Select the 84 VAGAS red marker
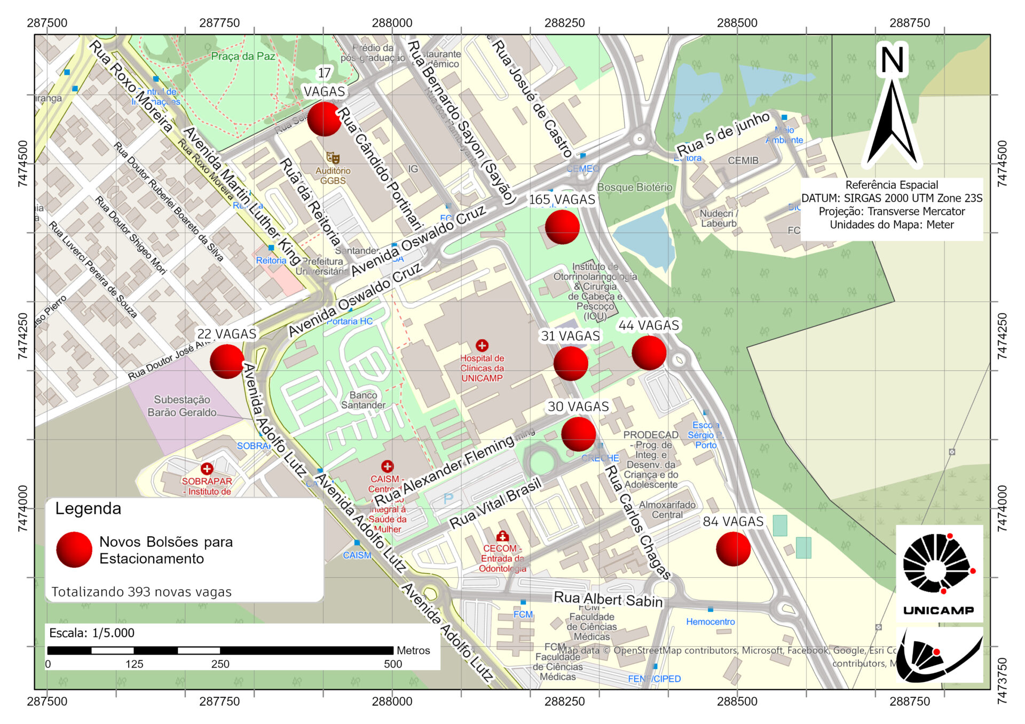 (x=733, y=549)
